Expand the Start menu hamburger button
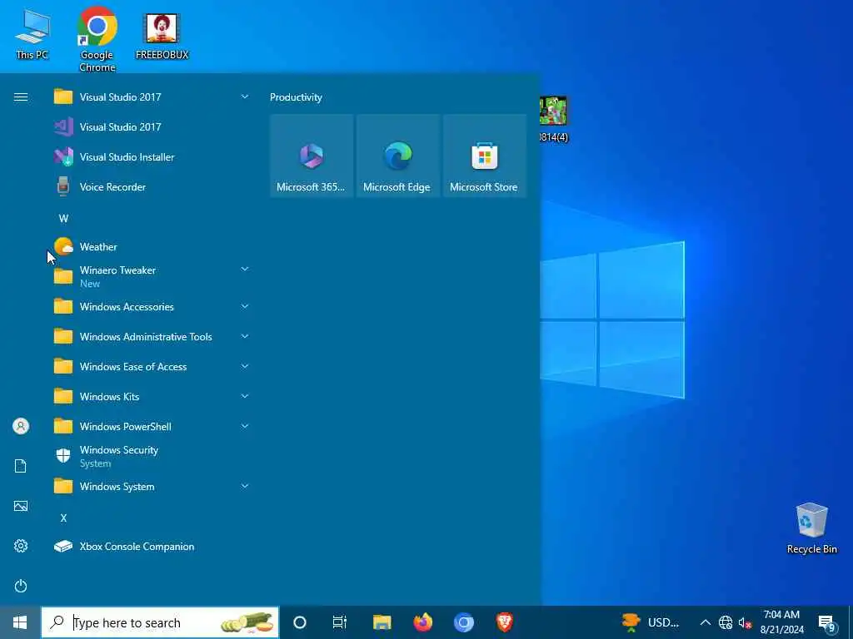The height and width of the screenshot is (639, 853). coord(21,97)
